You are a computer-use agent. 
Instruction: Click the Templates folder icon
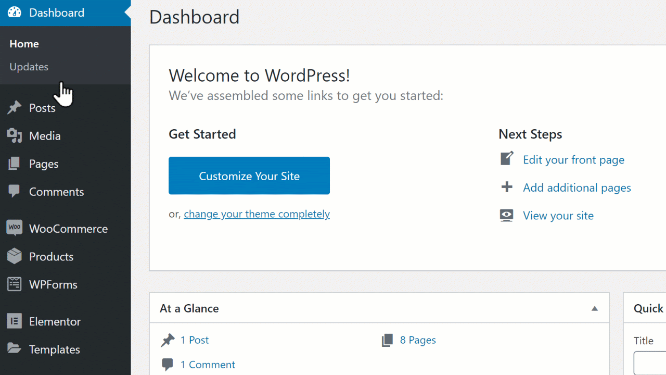15,349
